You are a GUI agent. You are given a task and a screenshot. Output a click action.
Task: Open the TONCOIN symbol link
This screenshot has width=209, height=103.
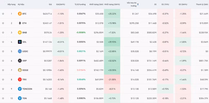point(27,89)
